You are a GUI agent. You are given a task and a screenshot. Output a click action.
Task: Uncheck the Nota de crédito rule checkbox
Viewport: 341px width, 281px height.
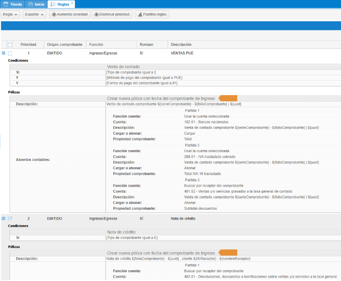(x=10, y=218)
